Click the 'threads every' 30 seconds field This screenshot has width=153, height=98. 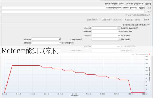click(46, 39)
